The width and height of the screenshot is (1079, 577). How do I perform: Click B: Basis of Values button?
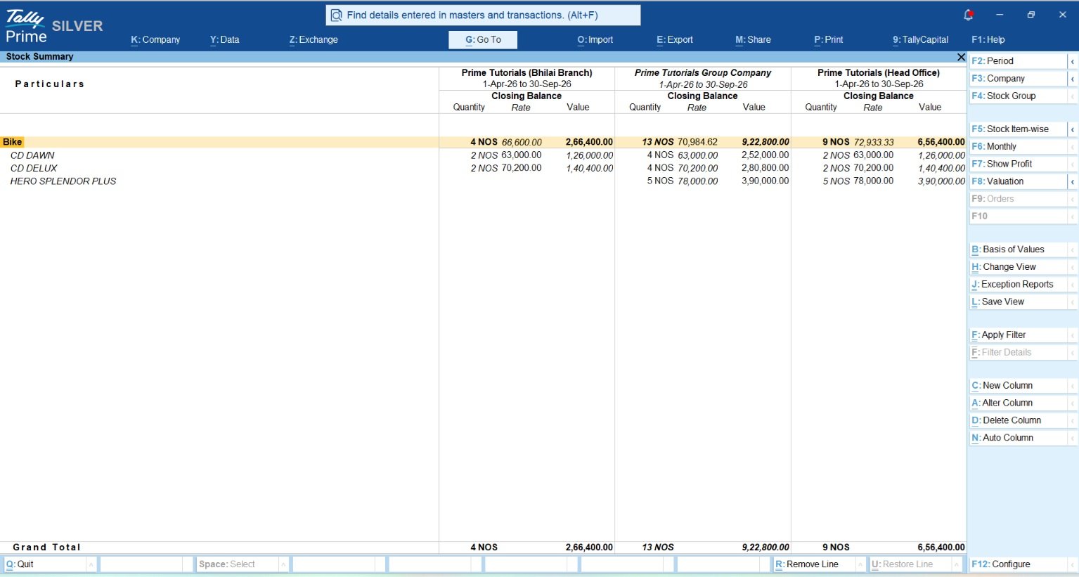click(1018, 249)
